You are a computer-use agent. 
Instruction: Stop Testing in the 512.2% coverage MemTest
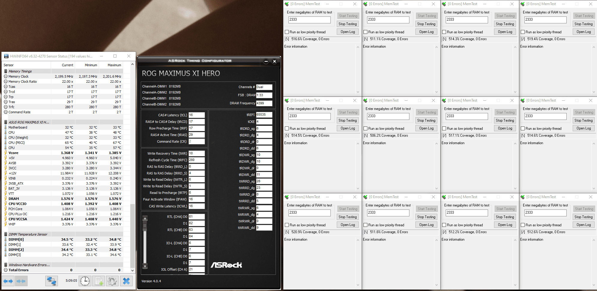505,217
